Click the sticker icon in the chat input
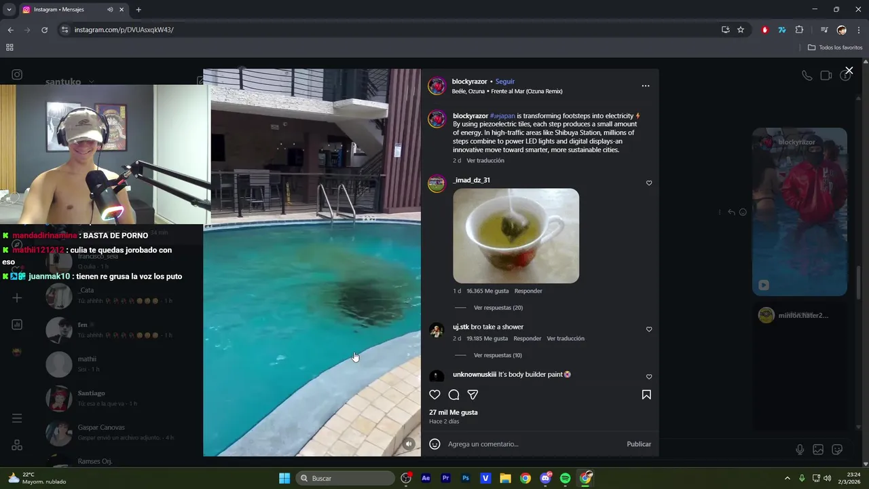869x489 pixels. [x=837, y=450]
